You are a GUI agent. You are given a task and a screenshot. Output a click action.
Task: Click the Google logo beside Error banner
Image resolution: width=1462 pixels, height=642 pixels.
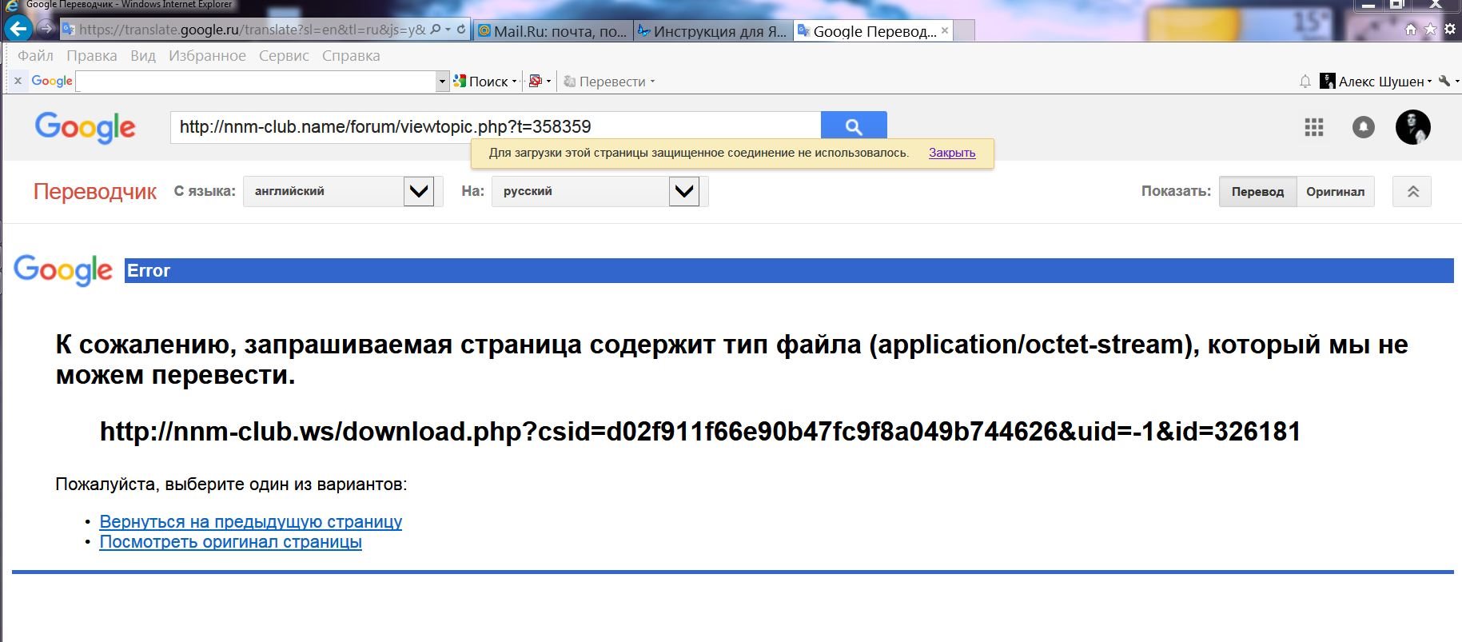[x=63, y=270]
